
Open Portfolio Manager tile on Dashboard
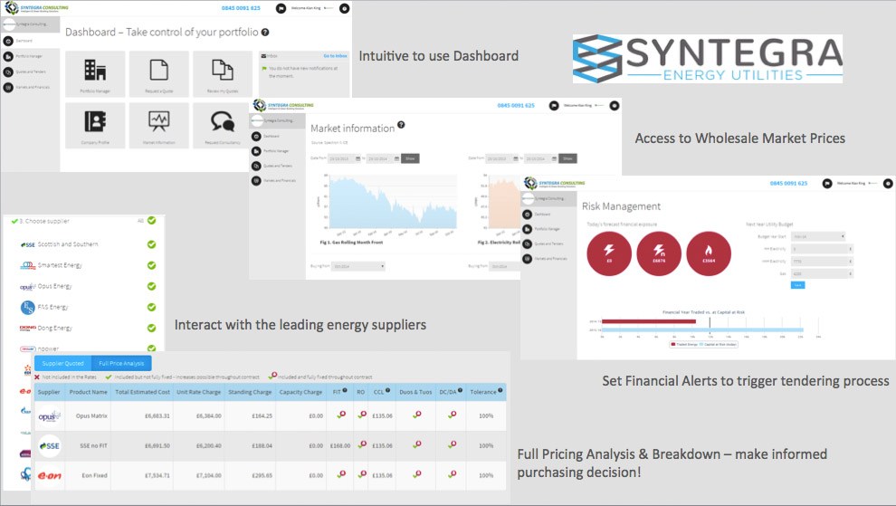(x=95, y=73)
